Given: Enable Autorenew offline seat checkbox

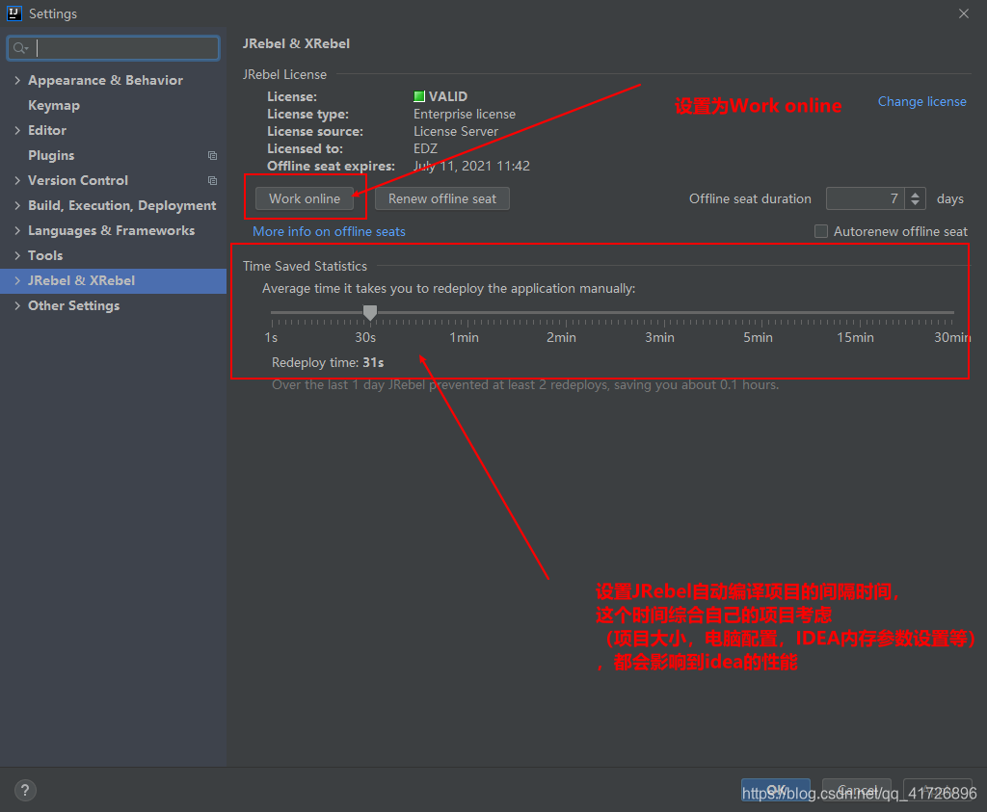Looking at the screenshot, I should click(821, 231).
